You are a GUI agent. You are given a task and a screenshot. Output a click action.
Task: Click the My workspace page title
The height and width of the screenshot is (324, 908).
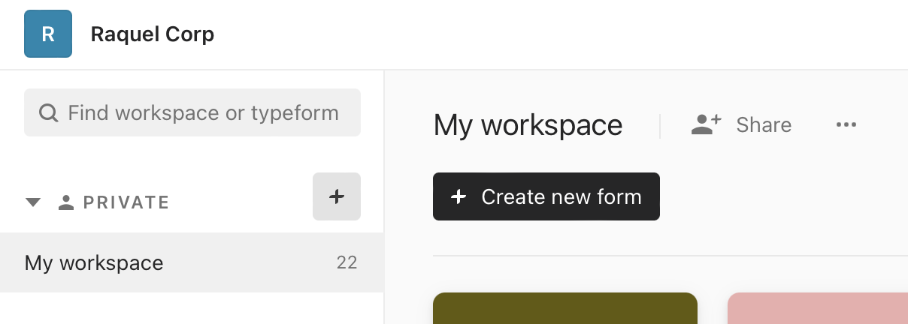[528, 125]
